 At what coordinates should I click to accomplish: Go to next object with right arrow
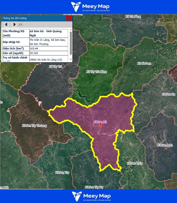[x=15, y=24]
